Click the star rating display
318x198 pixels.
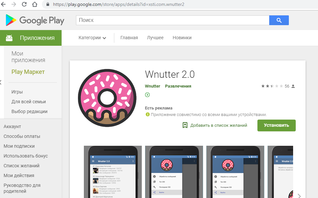click(272, 86)
